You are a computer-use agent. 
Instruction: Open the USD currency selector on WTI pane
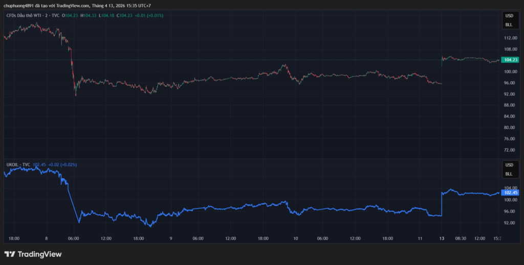[x=509, y=17]
